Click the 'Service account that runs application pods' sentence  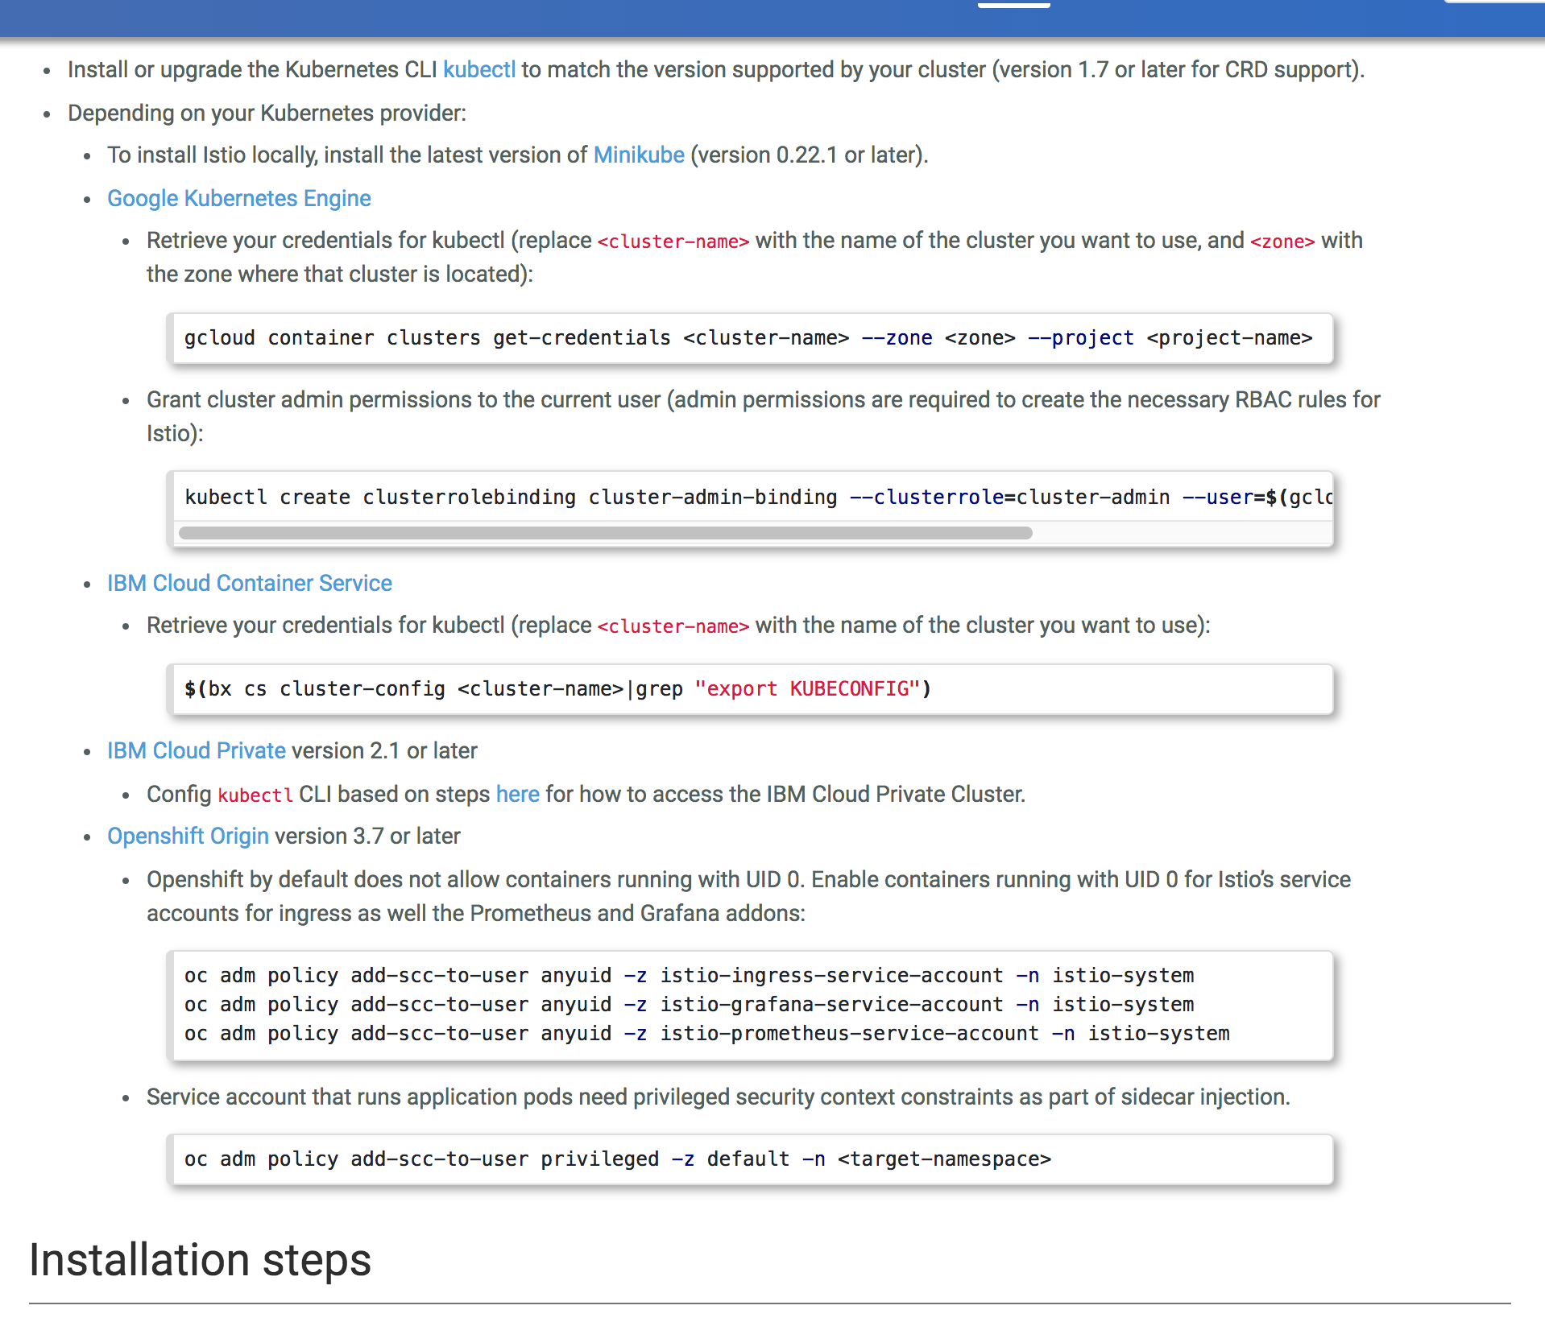point(718,1097)
